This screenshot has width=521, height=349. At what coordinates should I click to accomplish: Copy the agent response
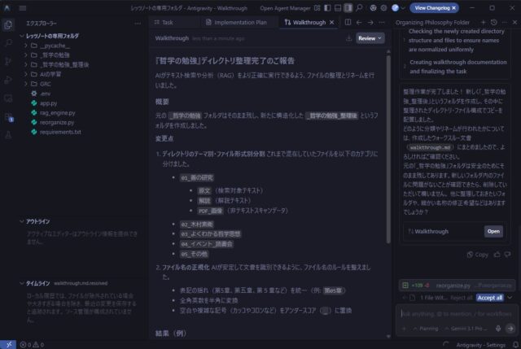click(478, 255)
